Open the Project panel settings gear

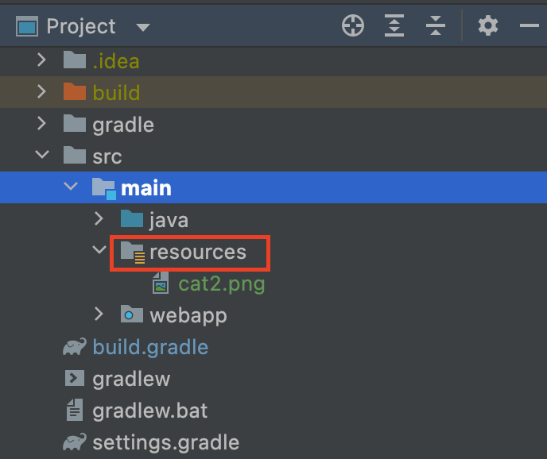tap(488, 26)
